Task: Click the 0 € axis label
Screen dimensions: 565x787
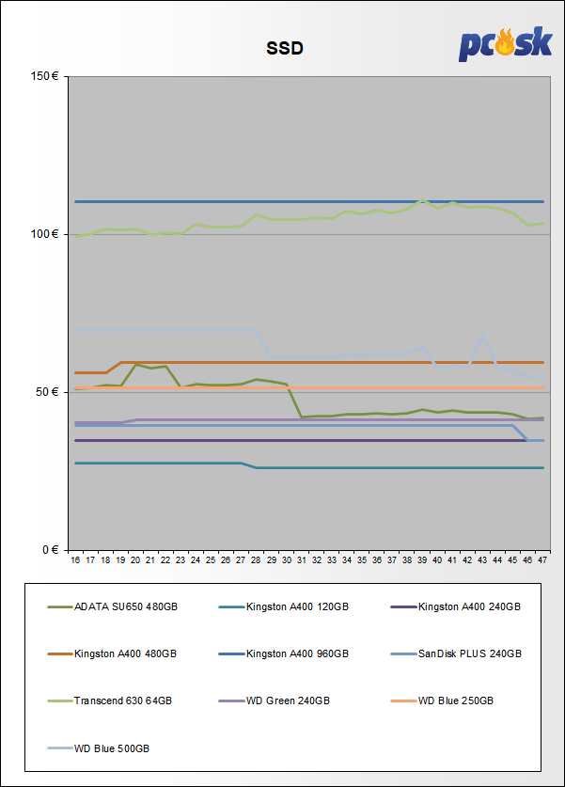Action: (50, 550)
